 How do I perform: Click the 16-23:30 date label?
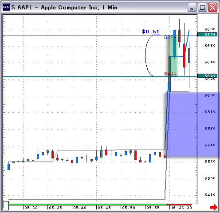181,208
